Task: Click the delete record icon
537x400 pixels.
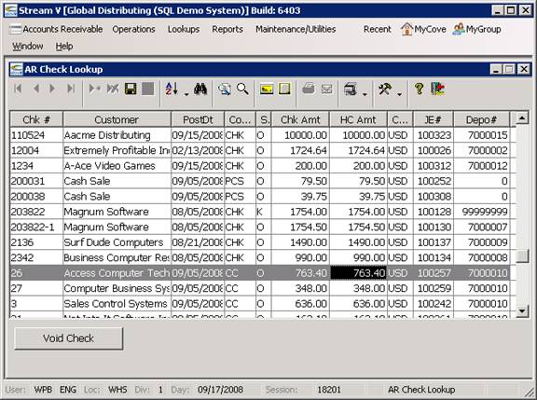Action: (113, 89)
